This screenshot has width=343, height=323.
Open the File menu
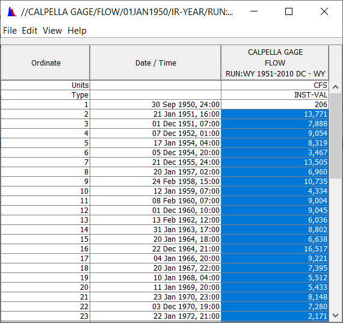10,31
